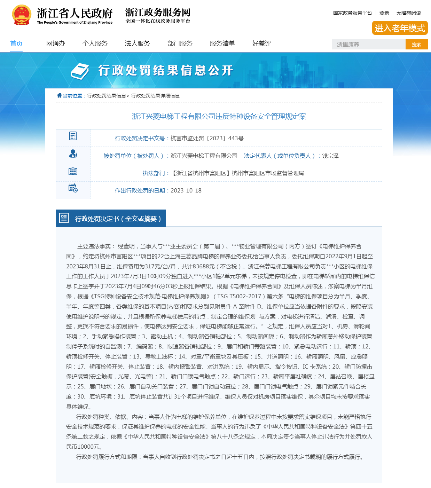431x488 pixels.
Task: Focus the 浙里康养 search input field
Action: 369,44
